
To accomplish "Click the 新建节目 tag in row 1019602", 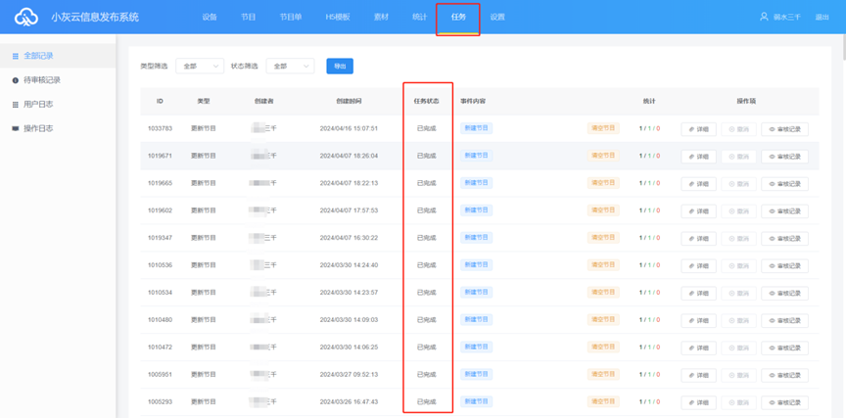I will (476, 209).
